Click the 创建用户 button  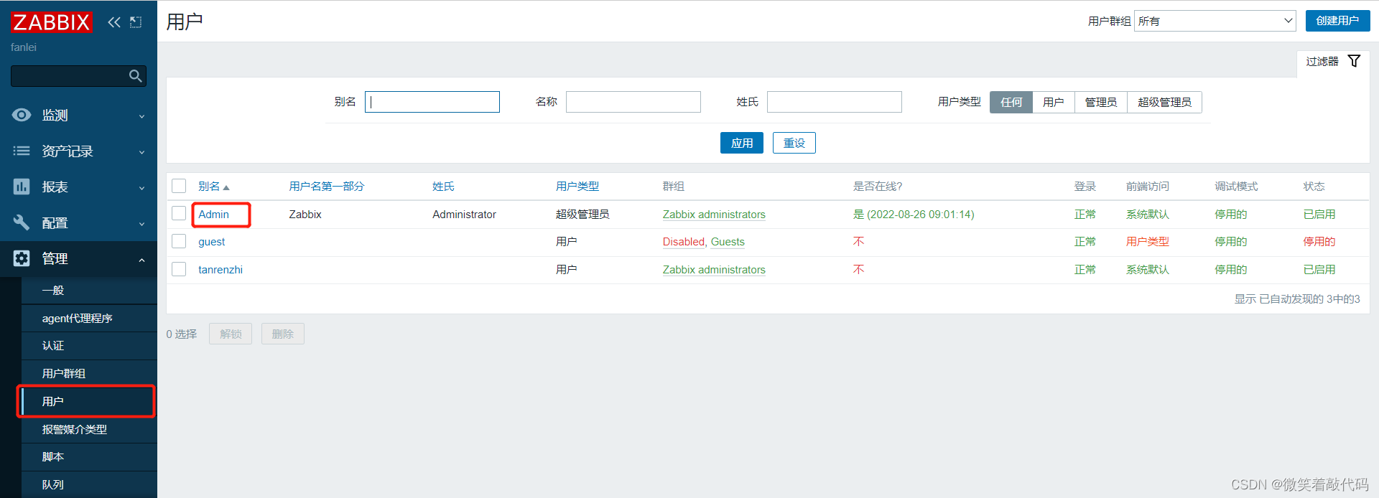(1337, 21)
